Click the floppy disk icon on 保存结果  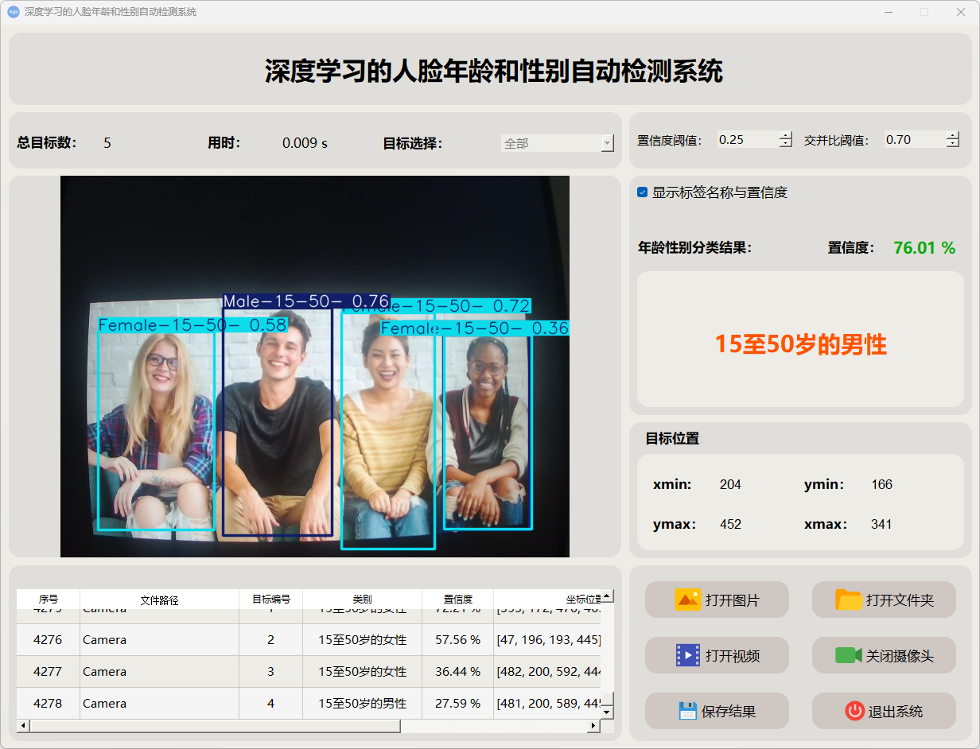click(x=688, y=711)
